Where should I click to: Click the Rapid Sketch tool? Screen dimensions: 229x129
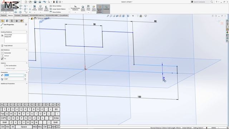[94, 9]
